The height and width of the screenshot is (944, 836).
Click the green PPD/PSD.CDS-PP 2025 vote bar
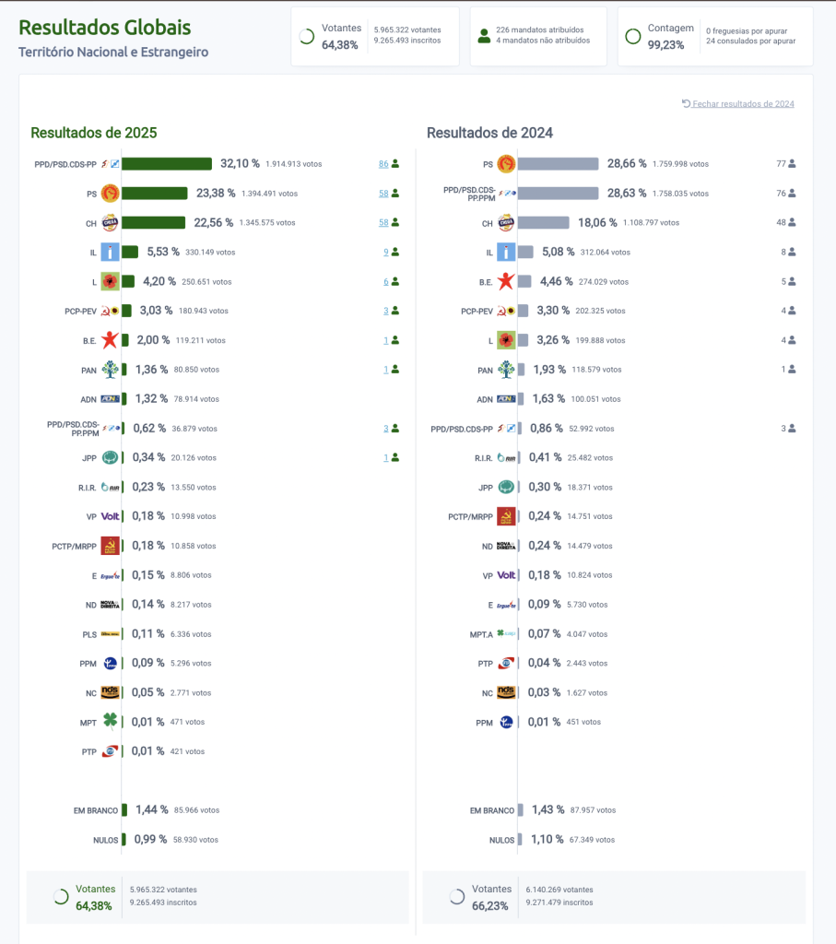tap(167, 164)
